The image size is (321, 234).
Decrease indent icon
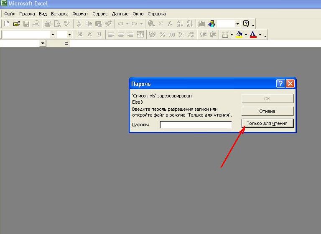coord(203,35)
